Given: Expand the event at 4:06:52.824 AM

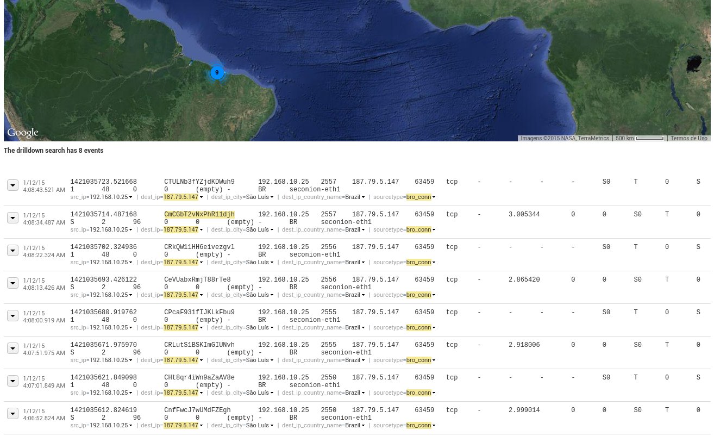Looking at the screenshot, I should pos(12,414).
